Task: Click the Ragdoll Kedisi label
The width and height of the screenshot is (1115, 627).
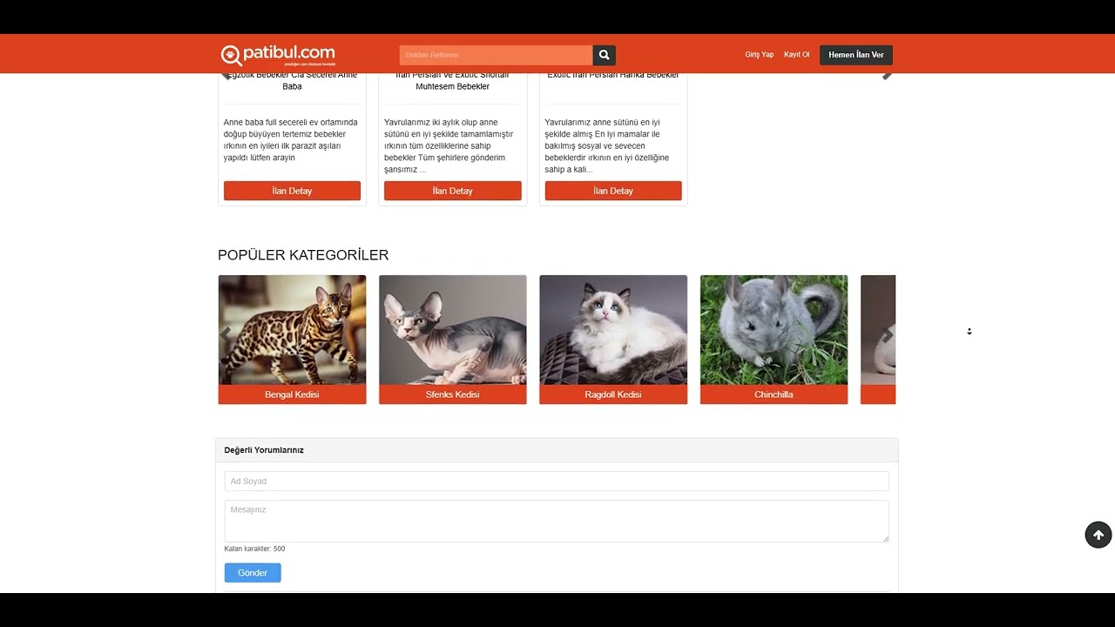Action: pyautogui.click(x=613, y=394)
